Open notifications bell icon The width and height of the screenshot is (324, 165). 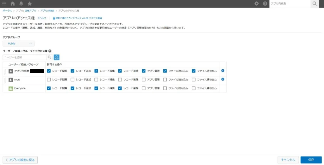point(21,3)
